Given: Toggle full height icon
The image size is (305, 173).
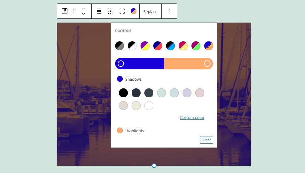Looking at the screenshot, I should point(122,11).
